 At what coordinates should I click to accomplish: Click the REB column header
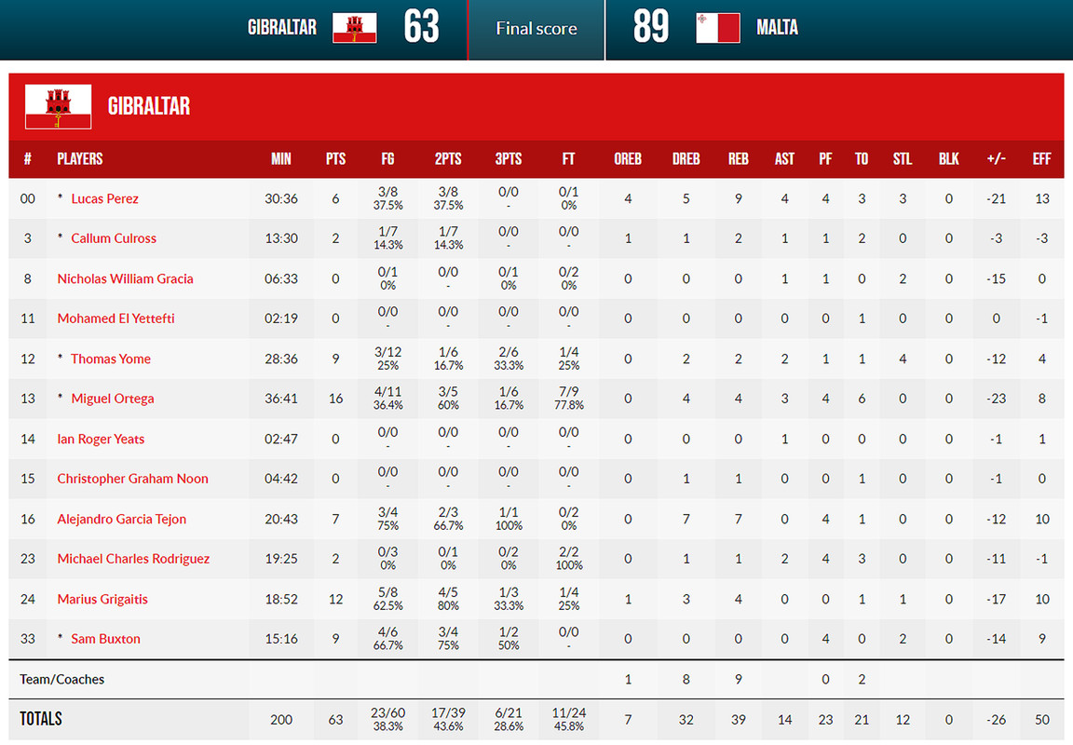(739, 158)
